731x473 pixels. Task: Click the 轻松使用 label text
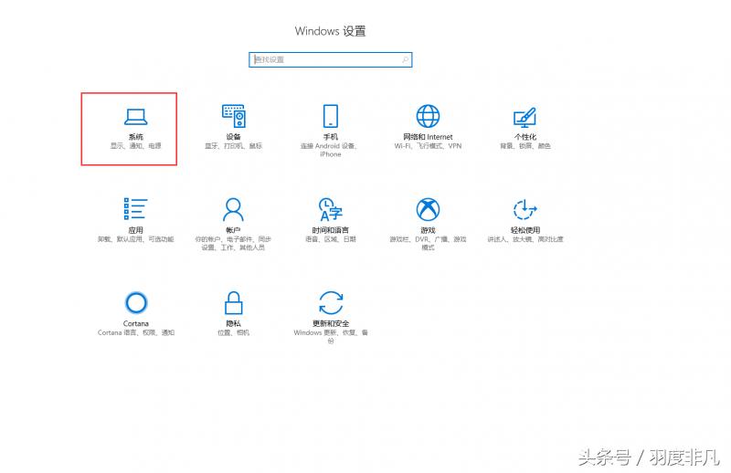point(524,230)
